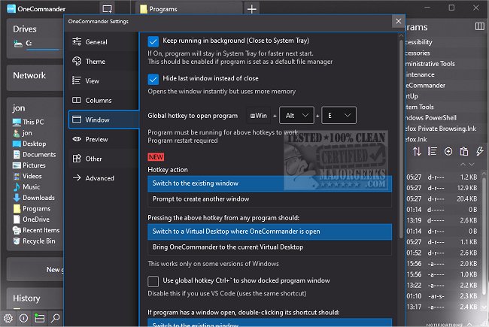Image resolution: width=489 pixels, height=327 pixels.
Task: Open the Alt modifier key dropdown
Action: point(296,115)
